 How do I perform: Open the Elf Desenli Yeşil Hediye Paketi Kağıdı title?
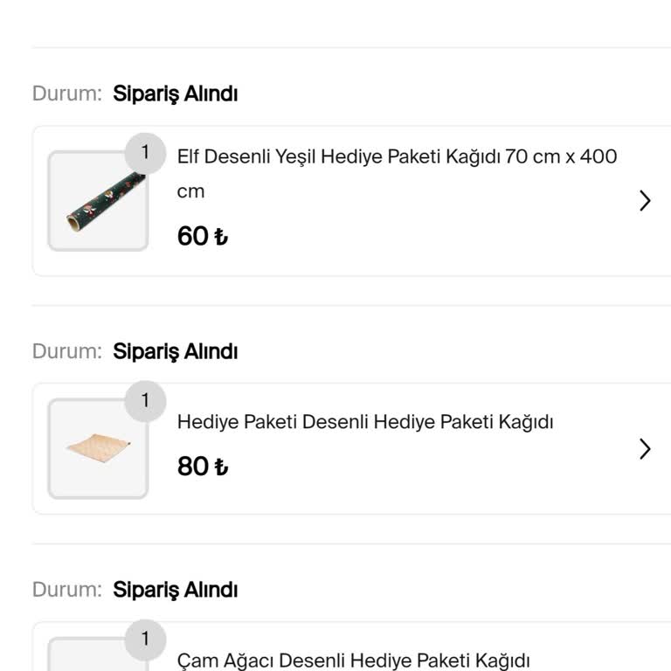[x=397, y=157]
